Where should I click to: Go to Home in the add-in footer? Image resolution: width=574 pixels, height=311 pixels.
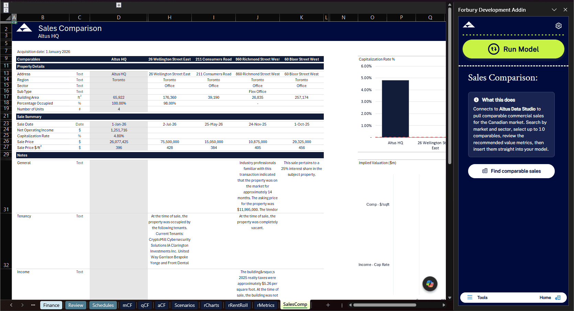[x=550, y=298]
